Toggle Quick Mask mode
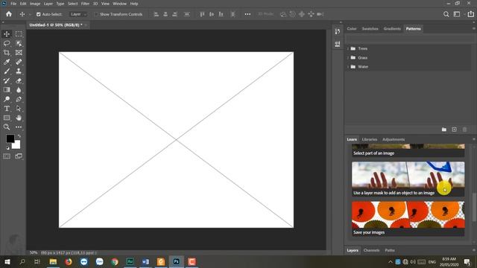This screenshot has height=268, width=477. 7,156
